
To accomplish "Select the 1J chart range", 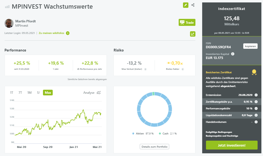I will point(38,93).
